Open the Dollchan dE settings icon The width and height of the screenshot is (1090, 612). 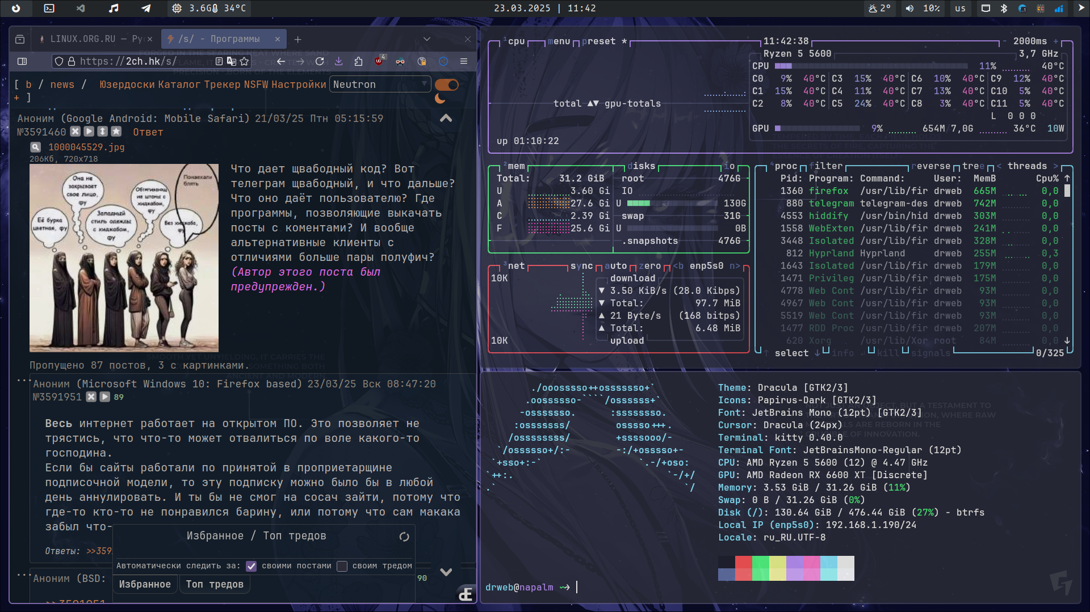click(x=466, y=594)
